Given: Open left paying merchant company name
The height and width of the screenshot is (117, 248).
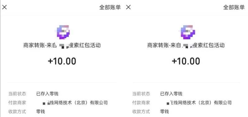Looking at the screenshot, I should click(75, 103).
